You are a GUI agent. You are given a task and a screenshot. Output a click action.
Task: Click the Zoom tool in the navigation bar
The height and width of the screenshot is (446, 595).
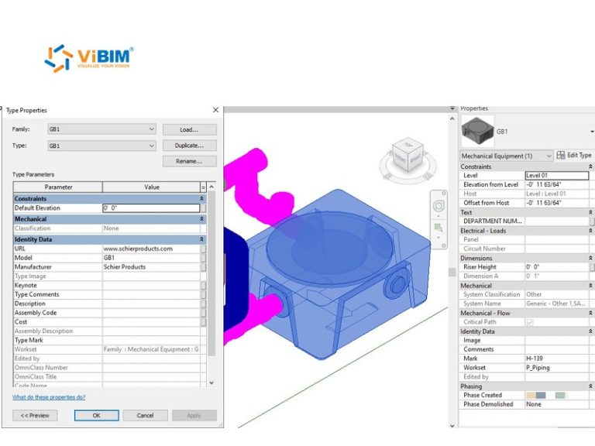click(x=439, y=228)
